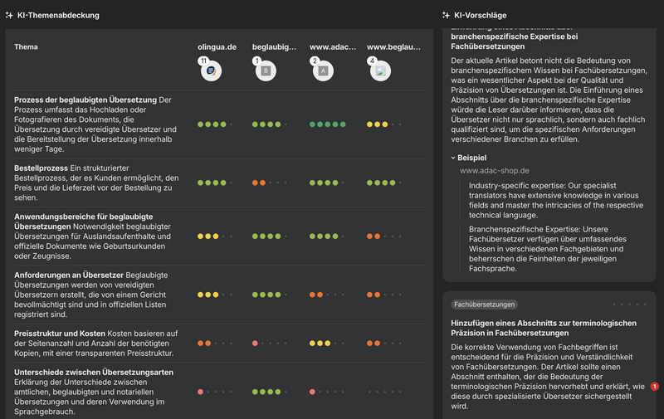Click the "11" count badge on olingua.de
Image resolution: width=664 pixels, height=419 pixels.
(x=203, y=61)
